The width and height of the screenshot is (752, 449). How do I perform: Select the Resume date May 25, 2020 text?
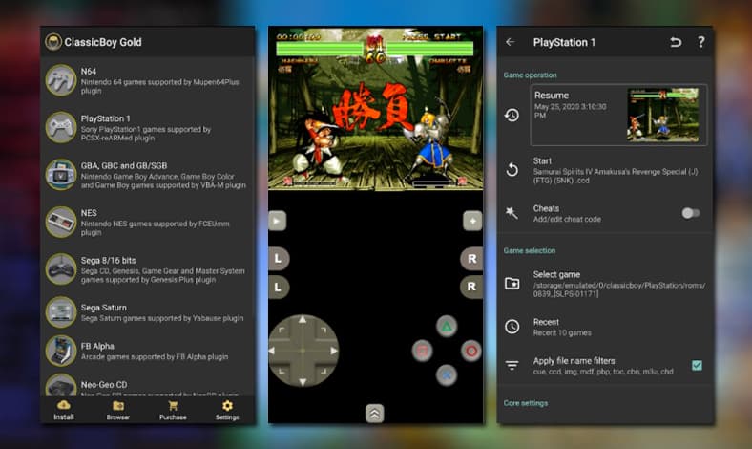point(571,111)
